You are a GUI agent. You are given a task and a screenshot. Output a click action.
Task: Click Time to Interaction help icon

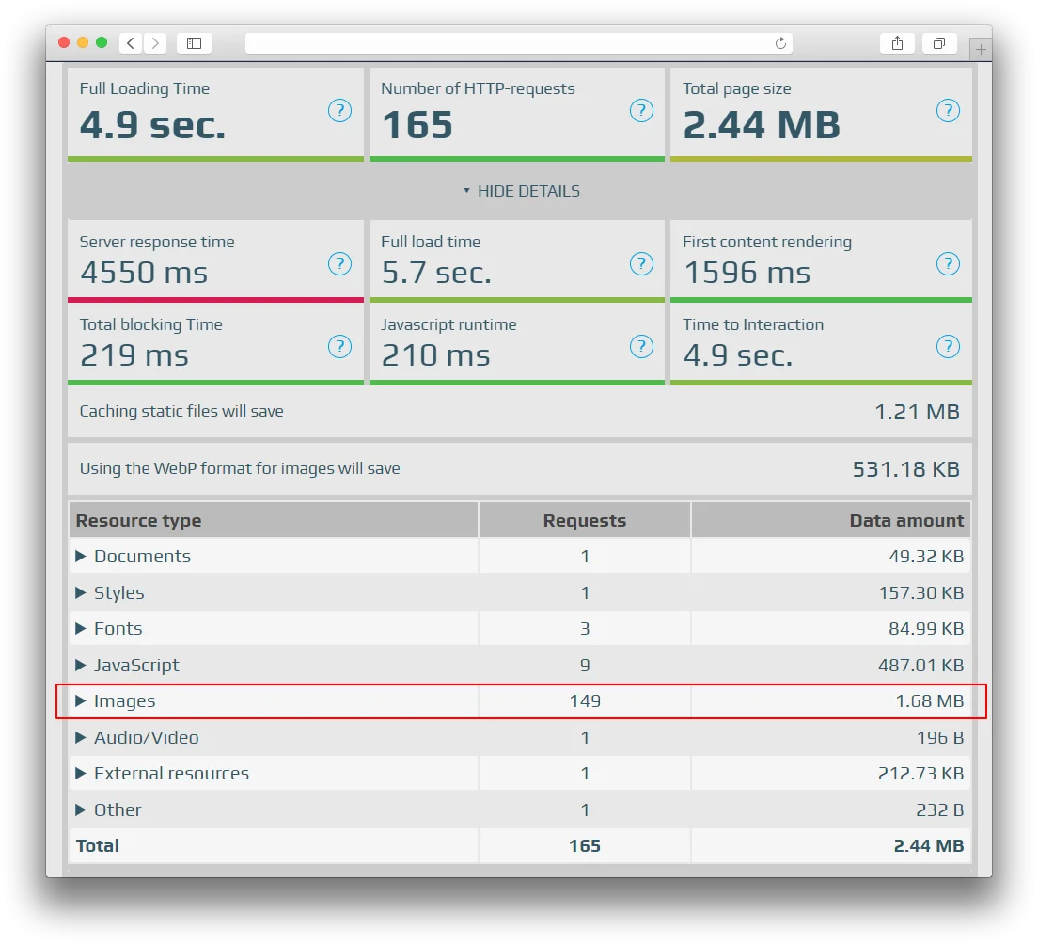click(x=948, y=347)
